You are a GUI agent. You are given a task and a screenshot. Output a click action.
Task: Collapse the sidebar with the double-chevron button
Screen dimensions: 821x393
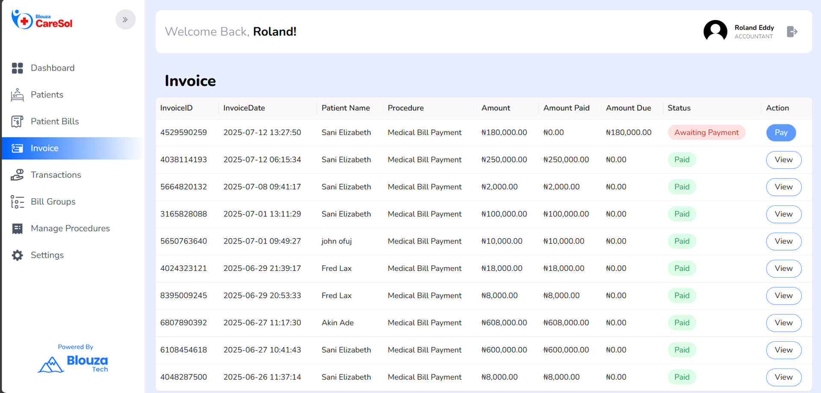(x=125, y=20)
